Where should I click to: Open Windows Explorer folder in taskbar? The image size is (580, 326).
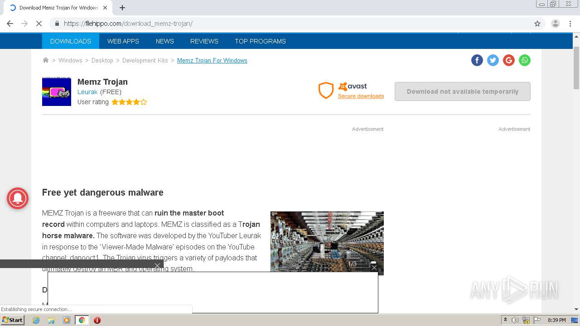51,320
